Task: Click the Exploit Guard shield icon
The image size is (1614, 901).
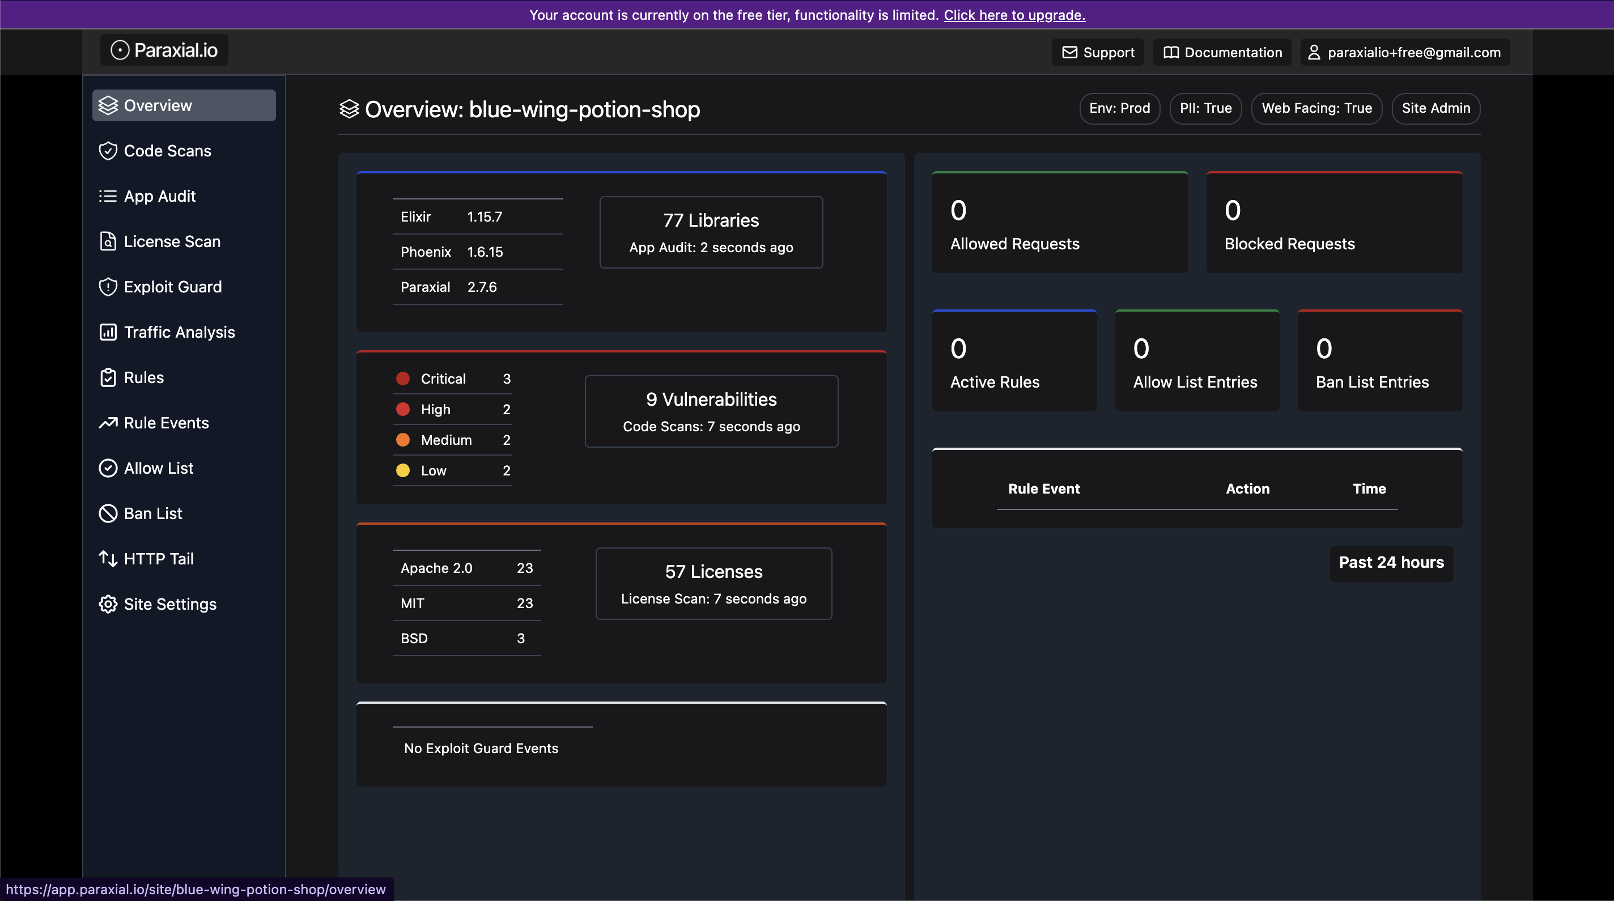Action: 108,287
